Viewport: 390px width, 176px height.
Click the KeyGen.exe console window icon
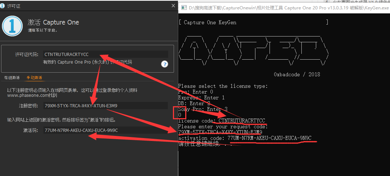[x=184, y=8]
